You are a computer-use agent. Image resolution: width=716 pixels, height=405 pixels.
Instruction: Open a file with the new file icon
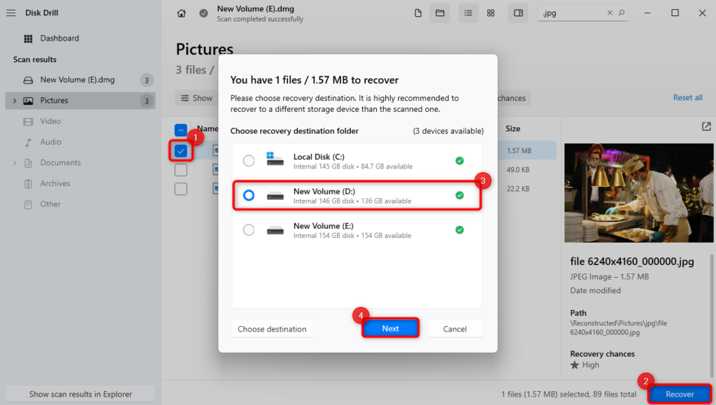tap(417, 13)
